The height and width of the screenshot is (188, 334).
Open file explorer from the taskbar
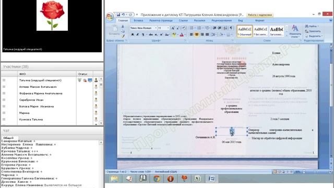click(114, 179)
